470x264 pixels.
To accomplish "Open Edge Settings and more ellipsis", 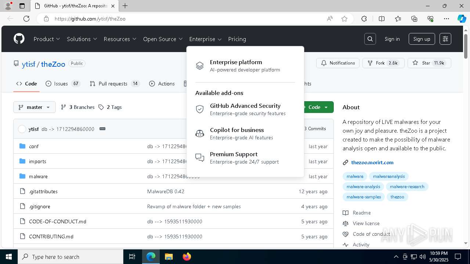I will [x=446, y=19].
